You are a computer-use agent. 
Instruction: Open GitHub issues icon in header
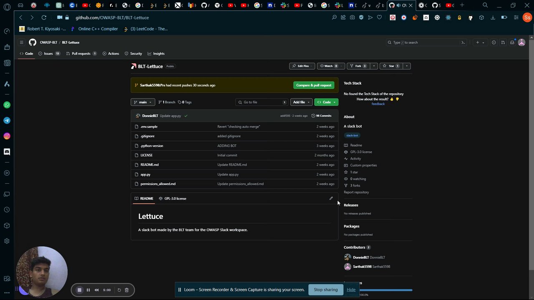coord(494,42)
